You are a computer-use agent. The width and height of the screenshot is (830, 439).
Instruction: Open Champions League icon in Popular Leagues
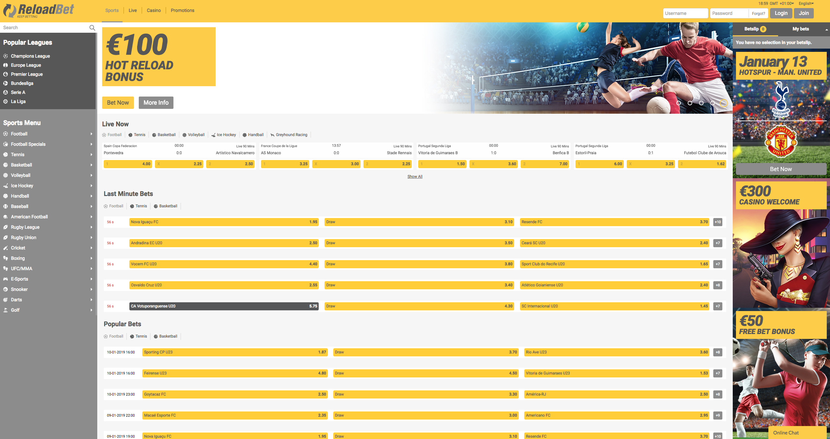[6, 56]
